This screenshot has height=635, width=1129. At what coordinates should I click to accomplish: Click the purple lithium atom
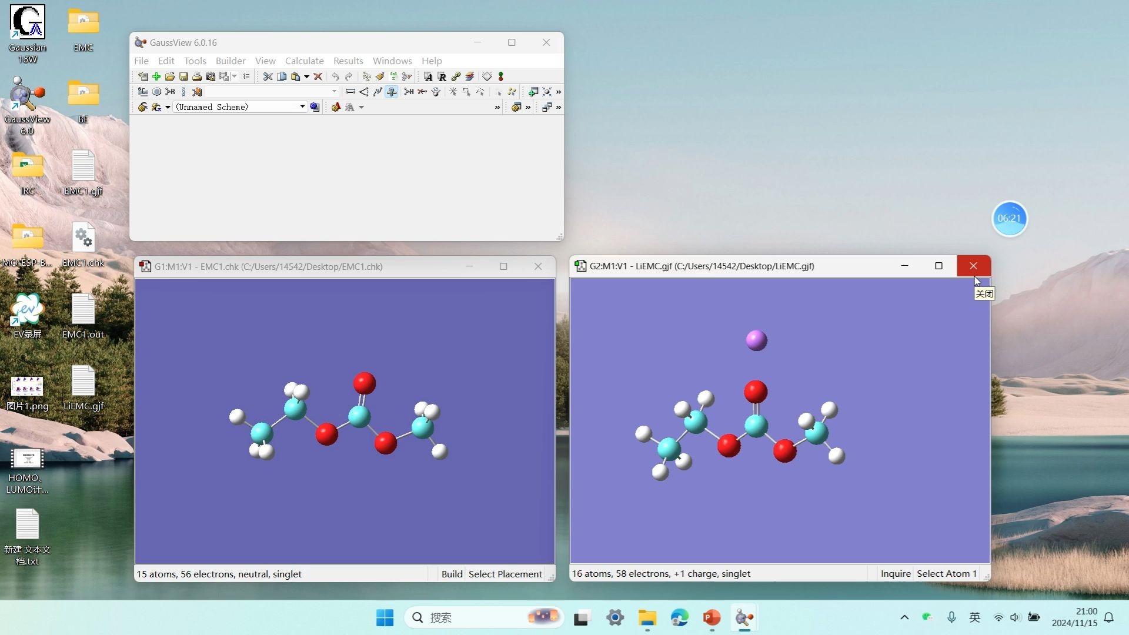click(756, 340)
